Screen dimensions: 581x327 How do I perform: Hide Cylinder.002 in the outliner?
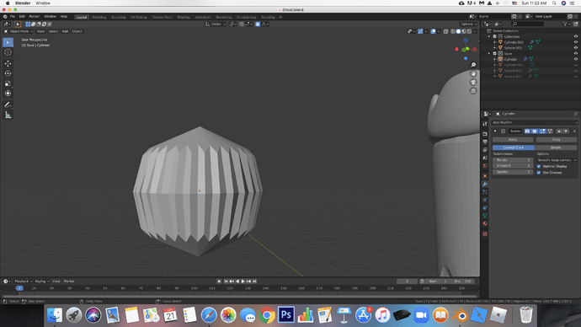pyautogui.click(x=575, y=42)
